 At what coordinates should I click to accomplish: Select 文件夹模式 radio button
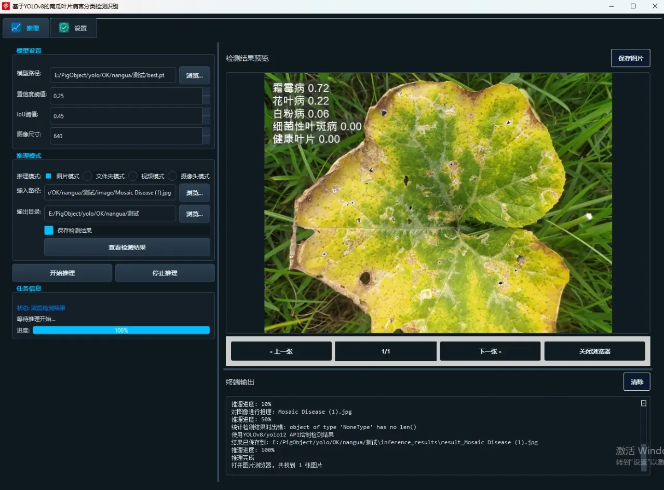tap(88, 176)
